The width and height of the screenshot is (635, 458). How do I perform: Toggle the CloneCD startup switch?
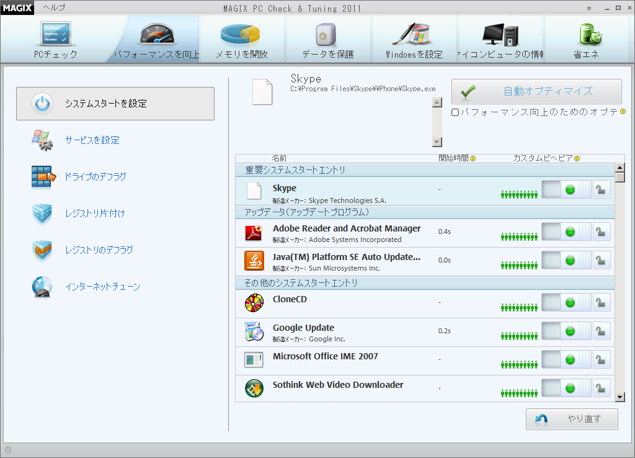point(567,303)
